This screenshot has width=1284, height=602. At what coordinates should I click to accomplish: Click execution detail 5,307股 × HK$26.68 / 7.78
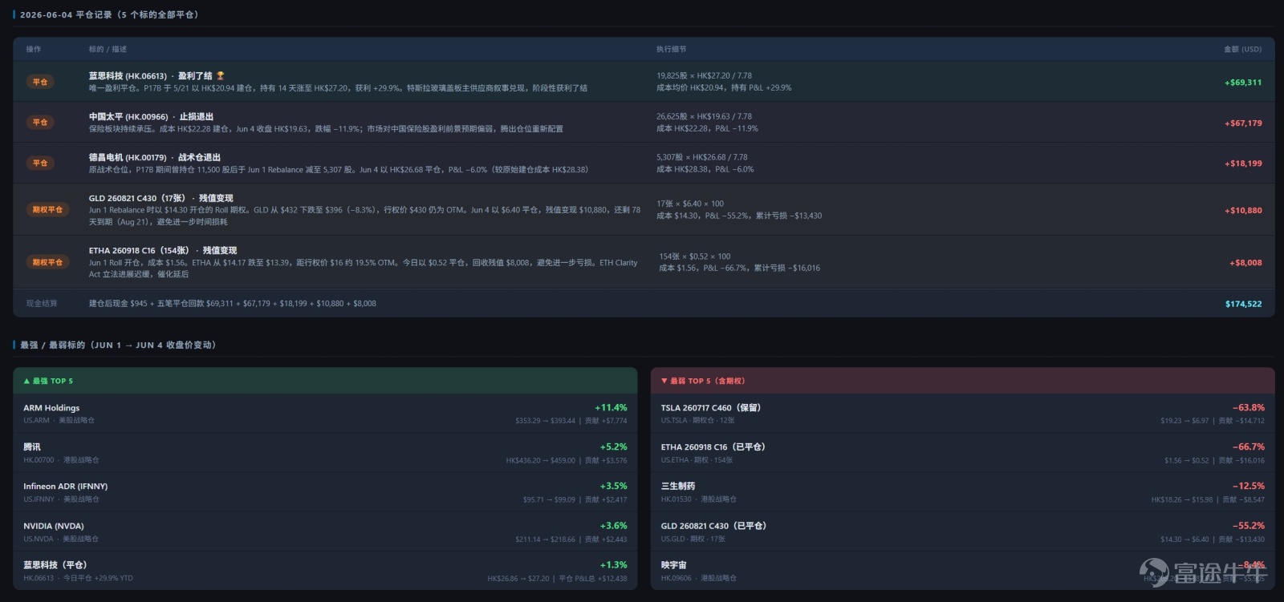[701, 158]
